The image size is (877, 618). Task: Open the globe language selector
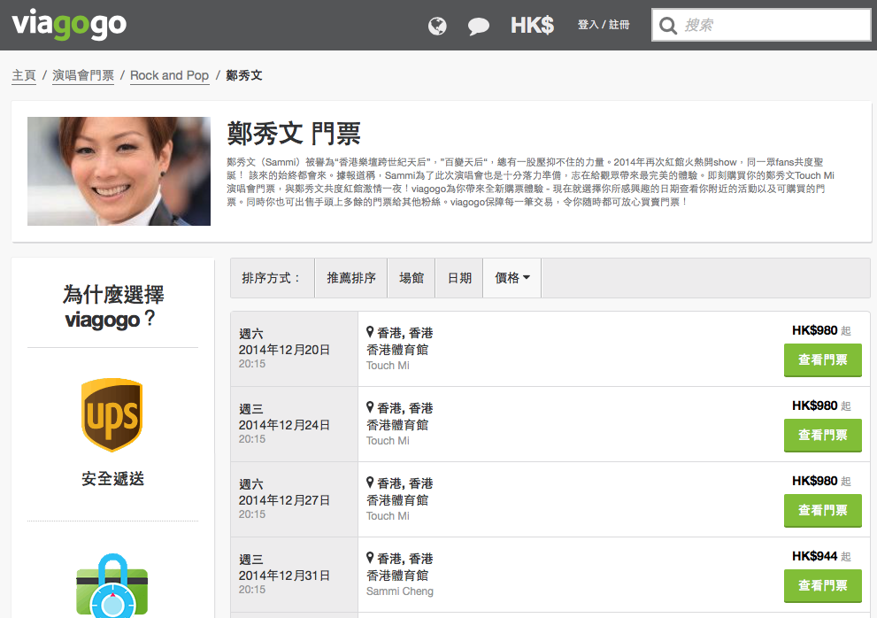(437, 26)
